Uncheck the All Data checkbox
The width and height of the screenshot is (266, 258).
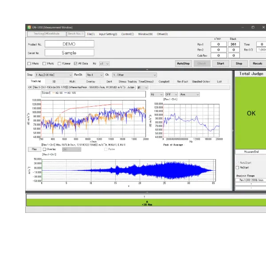point(75,63)
